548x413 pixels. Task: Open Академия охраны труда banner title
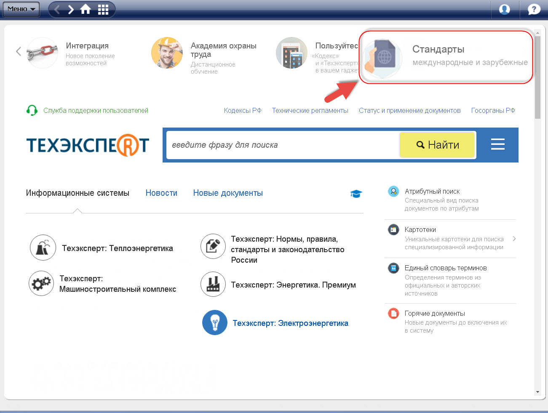pos(223,50)
